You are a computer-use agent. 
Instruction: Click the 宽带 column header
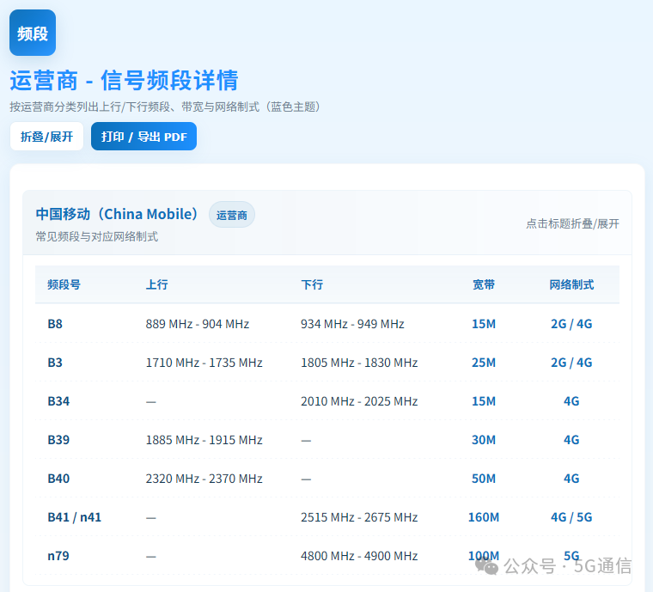484,284
